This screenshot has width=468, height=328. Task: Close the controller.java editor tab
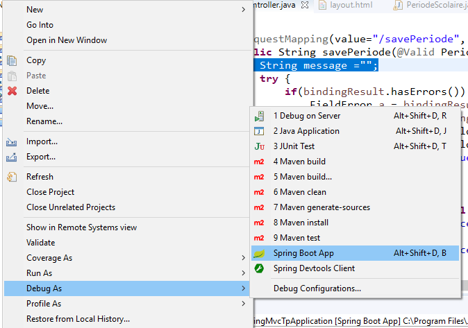(305, 5)
